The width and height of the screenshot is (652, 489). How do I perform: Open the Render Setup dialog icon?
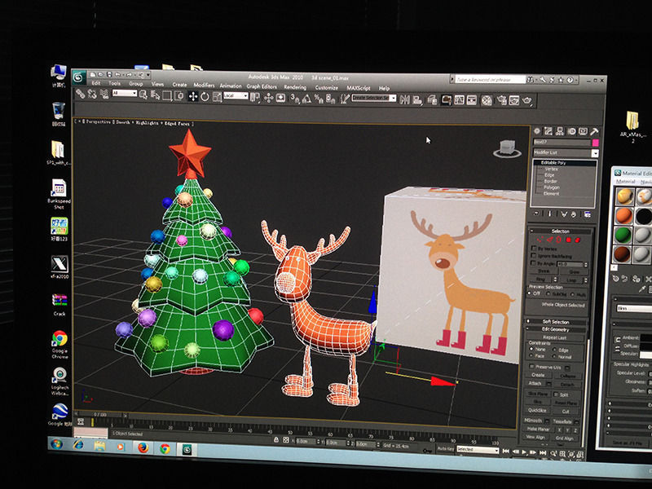click(x=501, y=100)
